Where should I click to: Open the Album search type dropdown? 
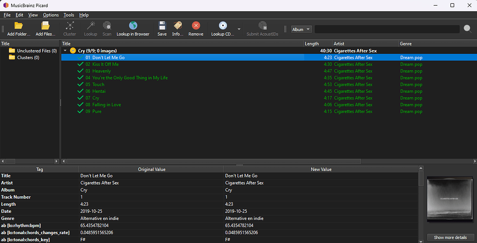(301, 29)
